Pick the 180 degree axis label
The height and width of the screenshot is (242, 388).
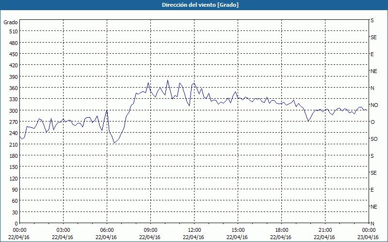(14, 156)
